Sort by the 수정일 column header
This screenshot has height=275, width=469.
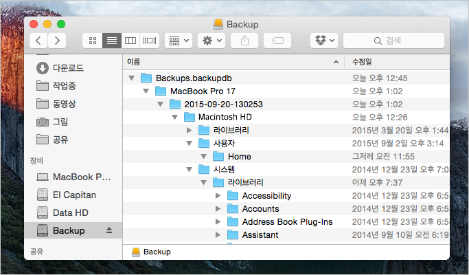(397, 62)
